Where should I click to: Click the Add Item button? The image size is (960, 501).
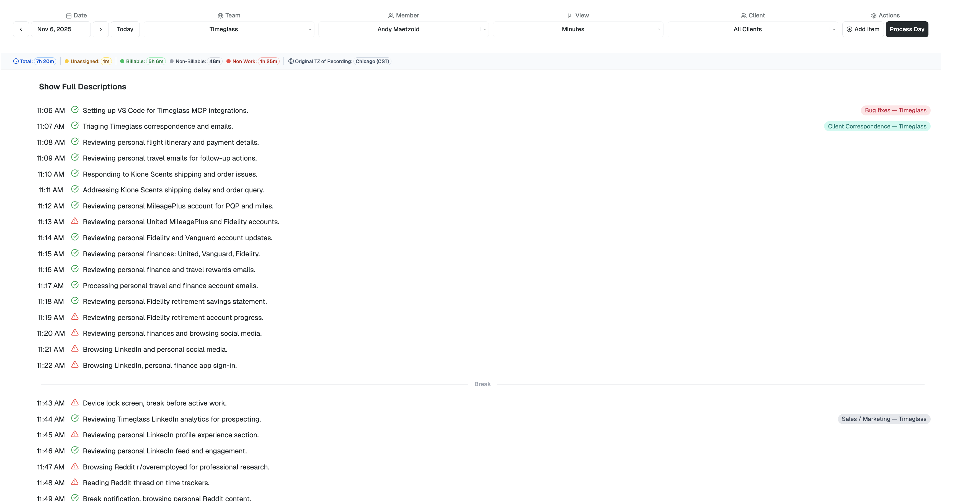click(x=862, y=29)
